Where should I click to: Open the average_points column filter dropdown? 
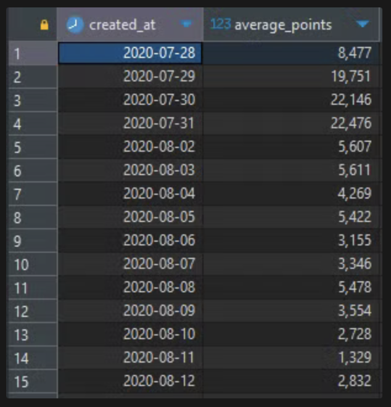[x=363, y=24]
